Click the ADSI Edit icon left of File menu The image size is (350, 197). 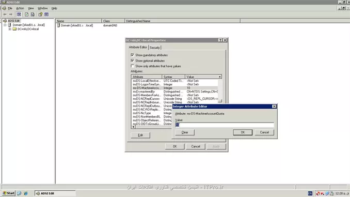[4, 8]
